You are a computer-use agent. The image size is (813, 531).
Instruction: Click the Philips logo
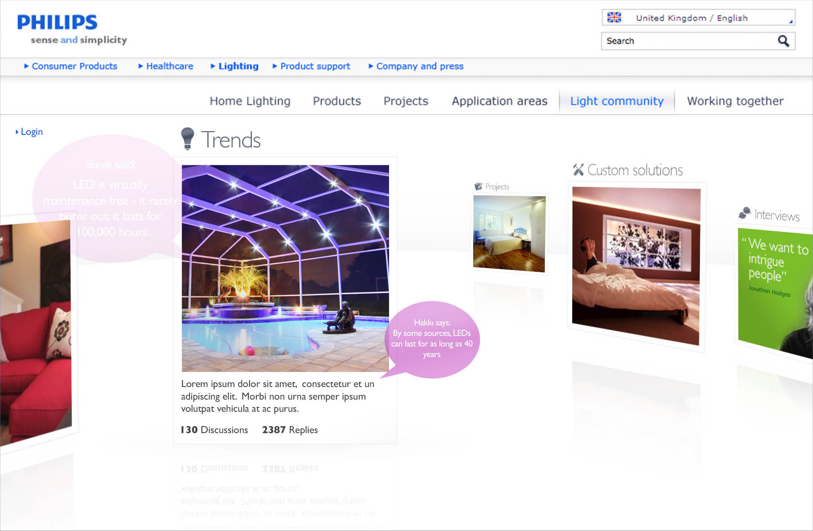(57, 23)
